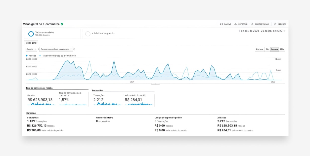Click the coupon code R$ 0,00 Valor médio value

tap(171, 130)
